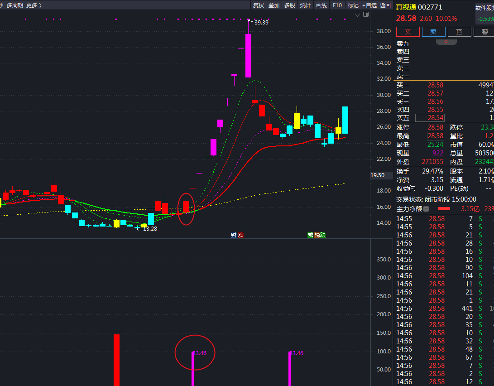Open the 统计 statistics menu
This screenshot has height=386, width=494.
click(306, 5)
